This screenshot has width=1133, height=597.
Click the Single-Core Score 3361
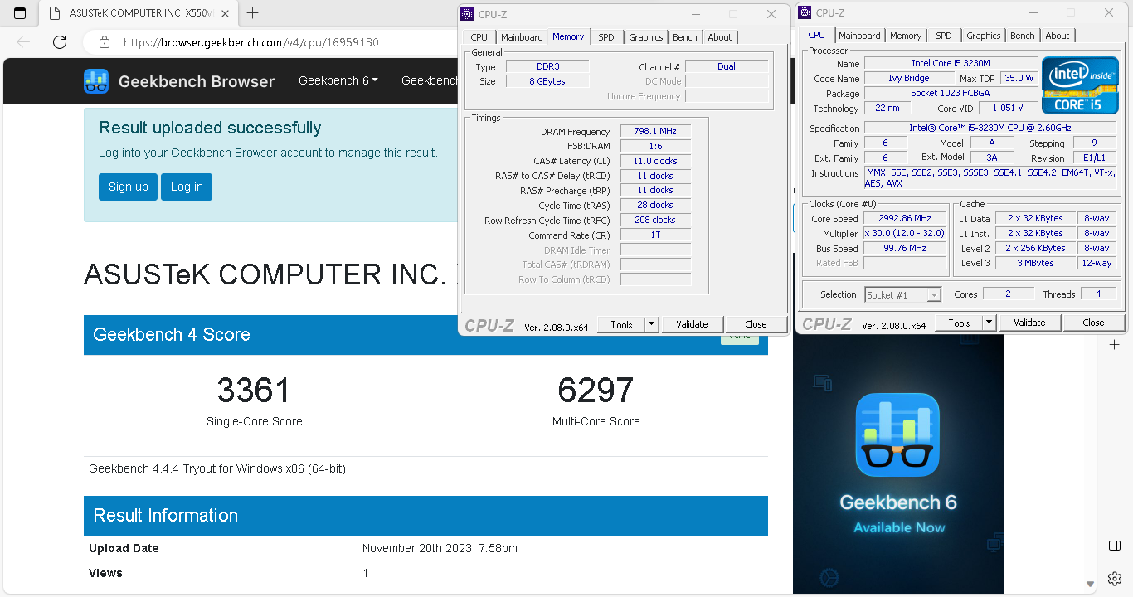pyautogui.click(x=254, y=390)
